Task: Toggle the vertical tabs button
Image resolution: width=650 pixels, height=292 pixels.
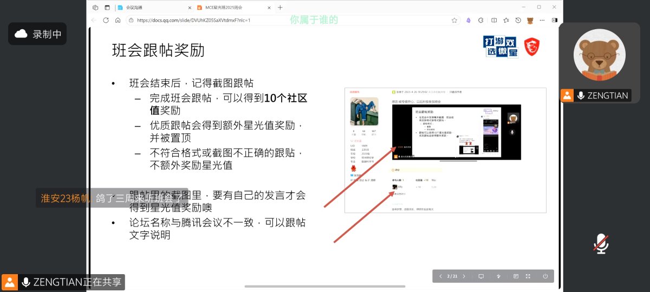Action: tap(107, 8)
